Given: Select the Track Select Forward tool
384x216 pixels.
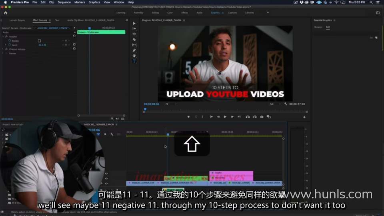Looking at the screenshot, I should 134,29.
